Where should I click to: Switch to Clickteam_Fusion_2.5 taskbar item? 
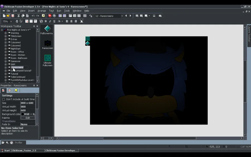pyautogui.click(x=28, y=150)
